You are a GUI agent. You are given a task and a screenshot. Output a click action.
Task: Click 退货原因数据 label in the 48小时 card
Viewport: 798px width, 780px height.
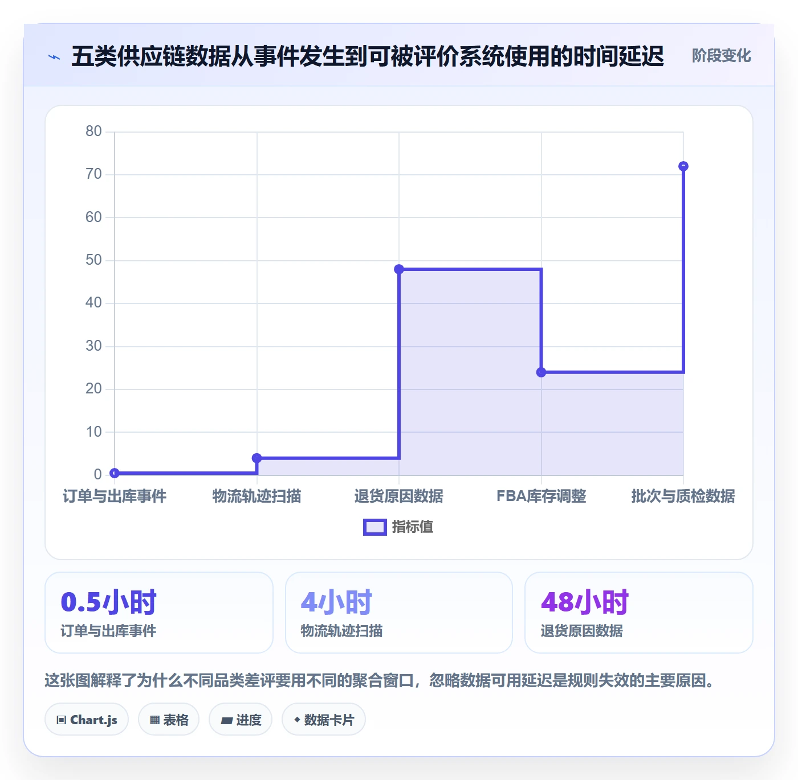point(582,631)
